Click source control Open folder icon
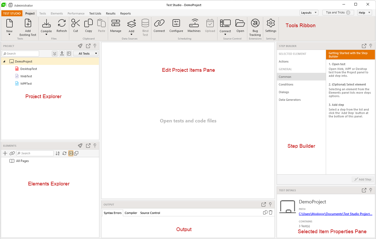Screen dimensions: 376x239 (240, 23)
